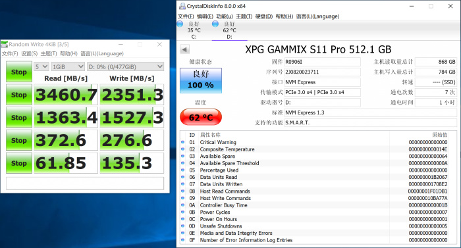The image size is (461, 248).
Task: Click the 良好 100 % health status button
Action: [201, 80]
